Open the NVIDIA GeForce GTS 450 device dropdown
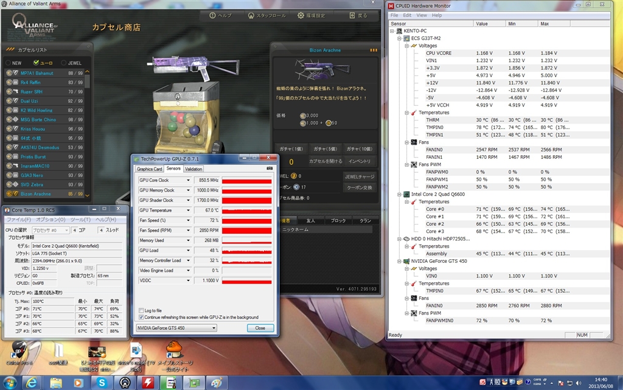 176,328
